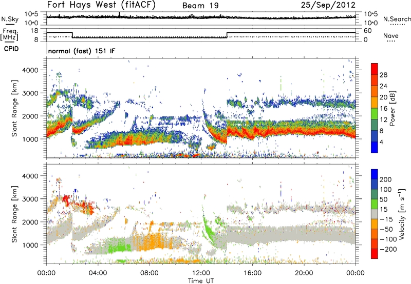Screen dimensions: 411x284
Task: Click the '60' Nave axis tick
Action: [x=368, y=31]
